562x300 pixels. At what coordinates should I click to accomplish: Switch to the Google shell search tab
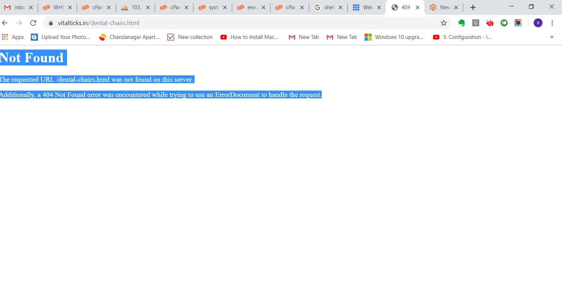tap(326, 7)
